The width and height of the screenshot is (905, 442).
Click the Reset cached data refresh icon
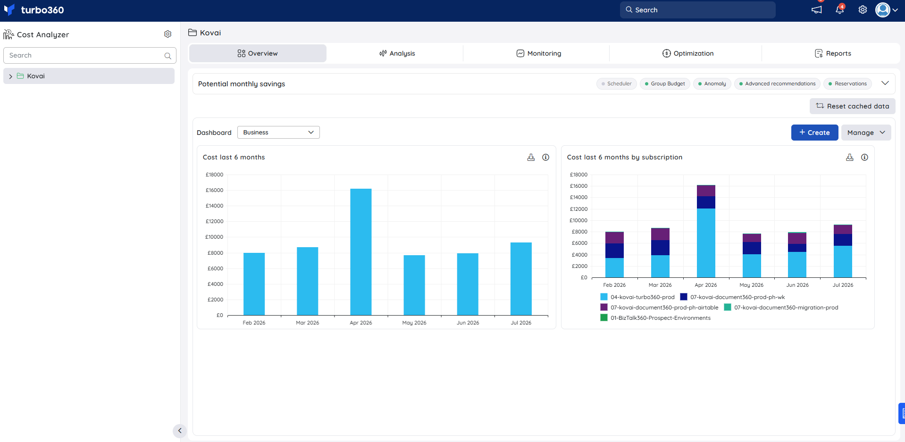tap(820, 106)
